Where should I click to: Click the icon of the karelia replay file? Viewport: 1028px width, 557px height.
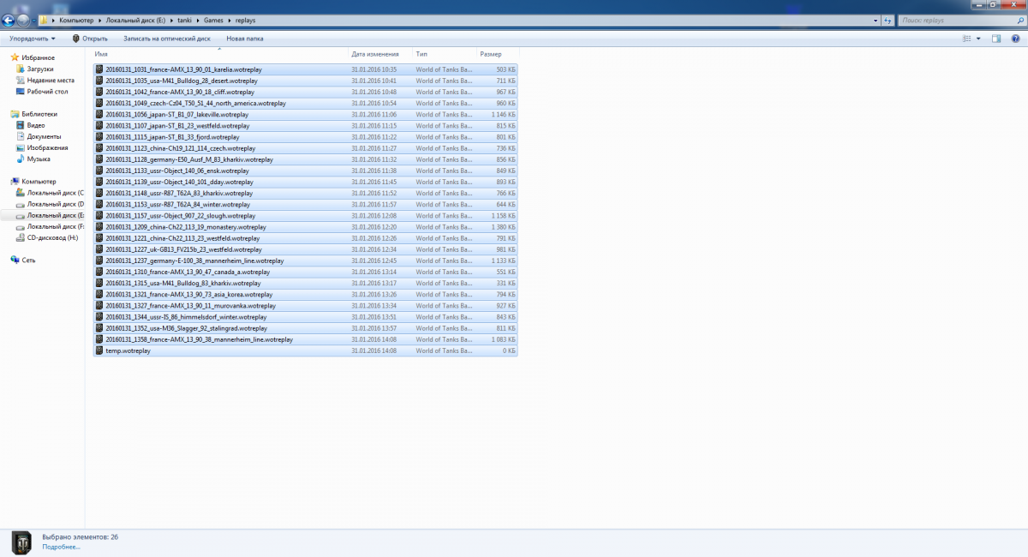99,69
